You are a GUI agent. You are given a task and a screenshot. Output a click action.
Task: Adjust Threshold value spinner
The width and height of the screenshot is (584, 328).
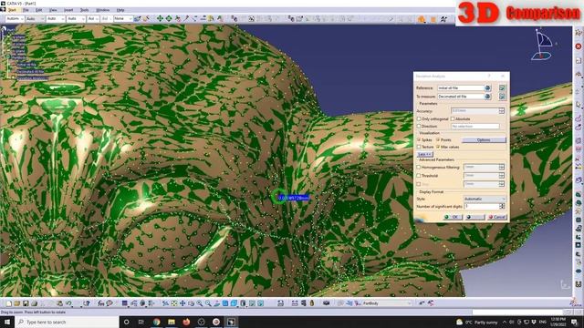pyautogui.click(x=502, y=175)
